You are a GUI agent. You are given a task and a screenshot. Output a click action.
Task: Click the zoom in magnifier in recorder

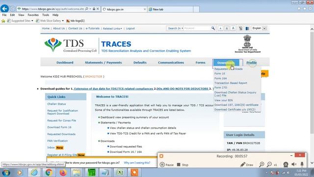(x=262, y=165)
